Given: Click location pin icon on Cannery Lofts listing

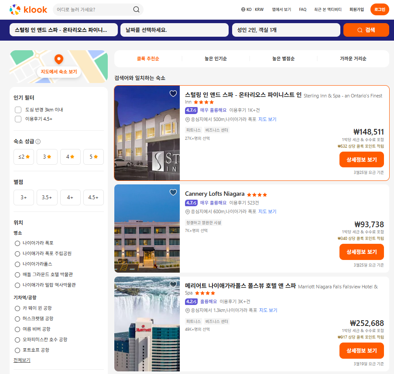Looking at the screenshot, I should coord(188,211).
